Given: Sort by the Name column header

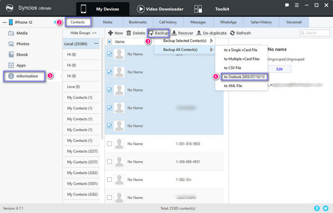Looking at the screenshot, I should point(120,42).
